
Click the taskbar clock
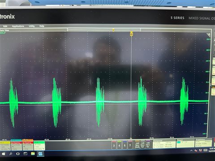point(212,150)
